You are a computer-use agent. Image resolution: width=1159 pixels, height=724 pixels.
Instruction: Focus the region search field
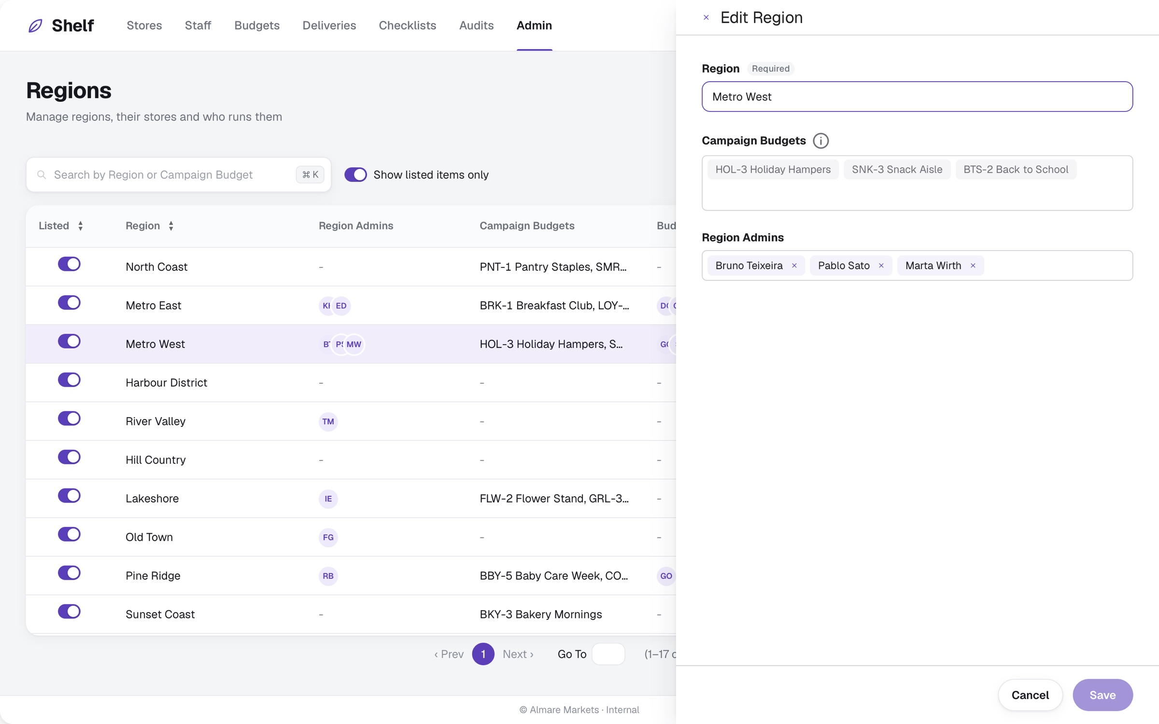tap(179, 175)
